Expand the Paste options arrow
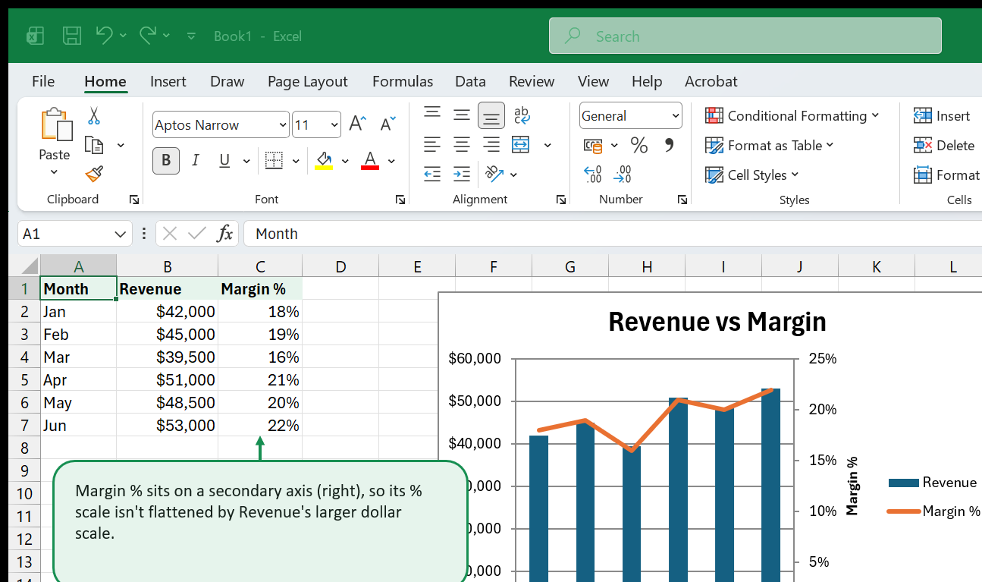The width and height of the screenshot is (982, 582). [55, 172]
